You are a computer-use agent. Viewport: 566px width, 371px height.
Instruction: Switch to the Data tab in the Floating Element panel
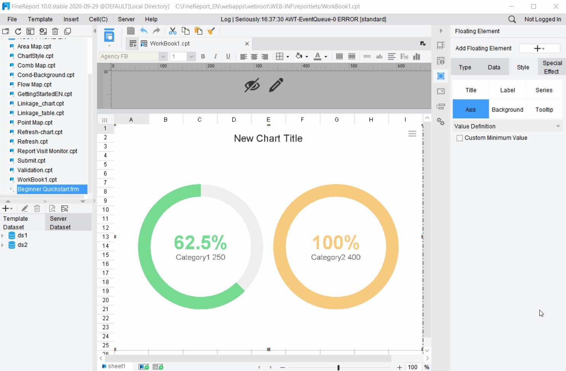(x=494, y=67)
